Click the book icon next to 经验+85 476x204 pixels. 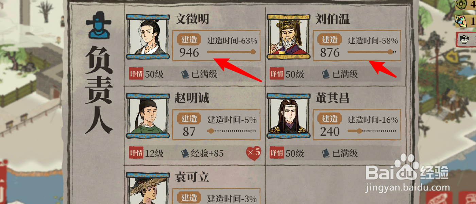click(185, 153)
